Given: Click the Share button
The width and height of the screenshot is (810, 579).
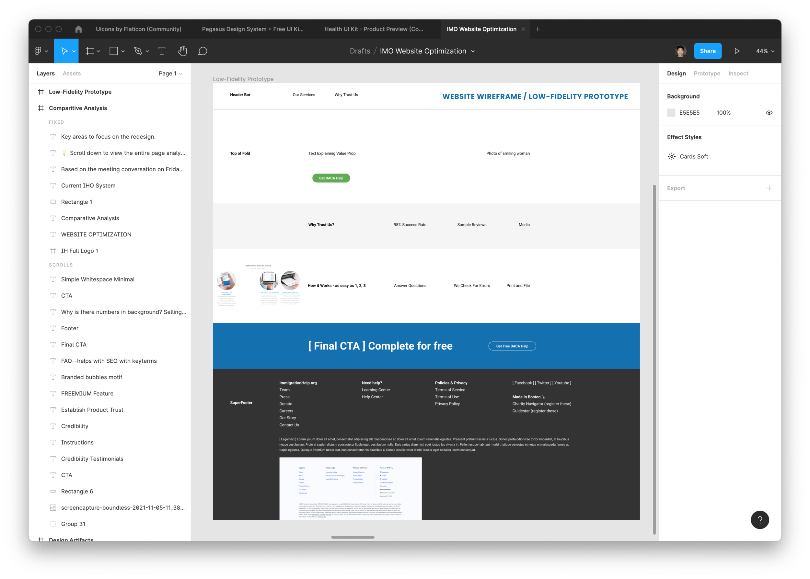Looking at the screenshot, I should click(707, 51).
